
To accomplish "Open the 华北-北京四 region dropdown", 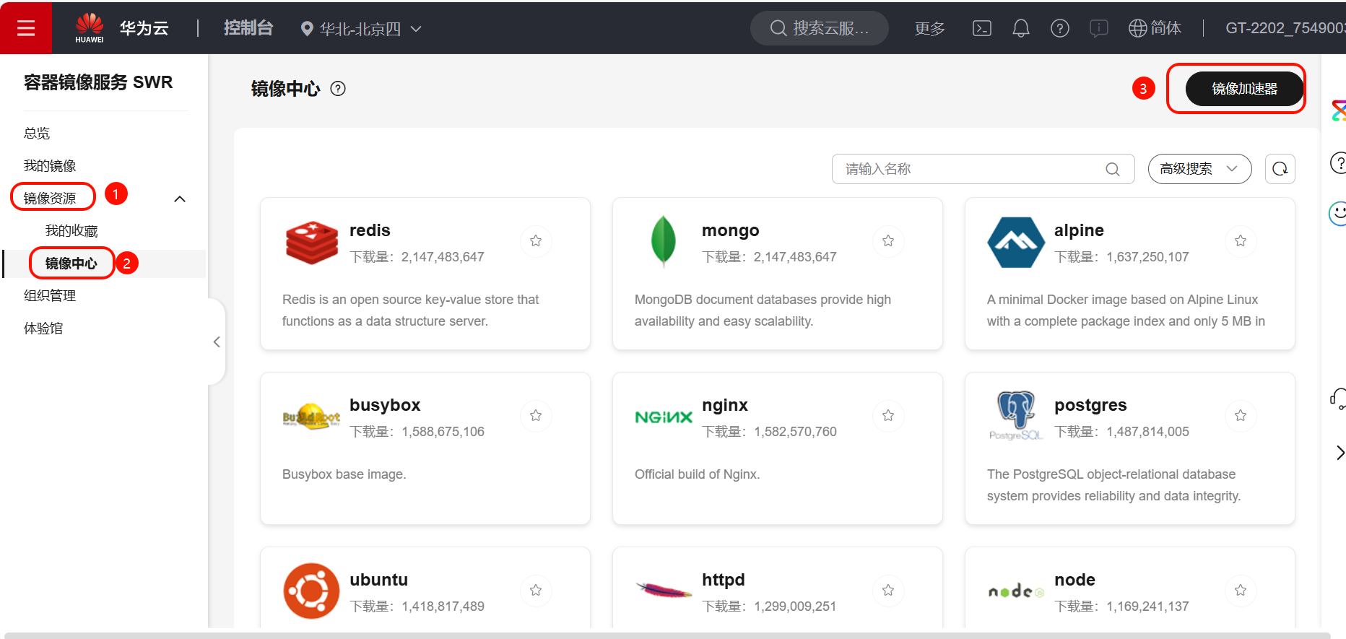I will [x=361, y=29].
